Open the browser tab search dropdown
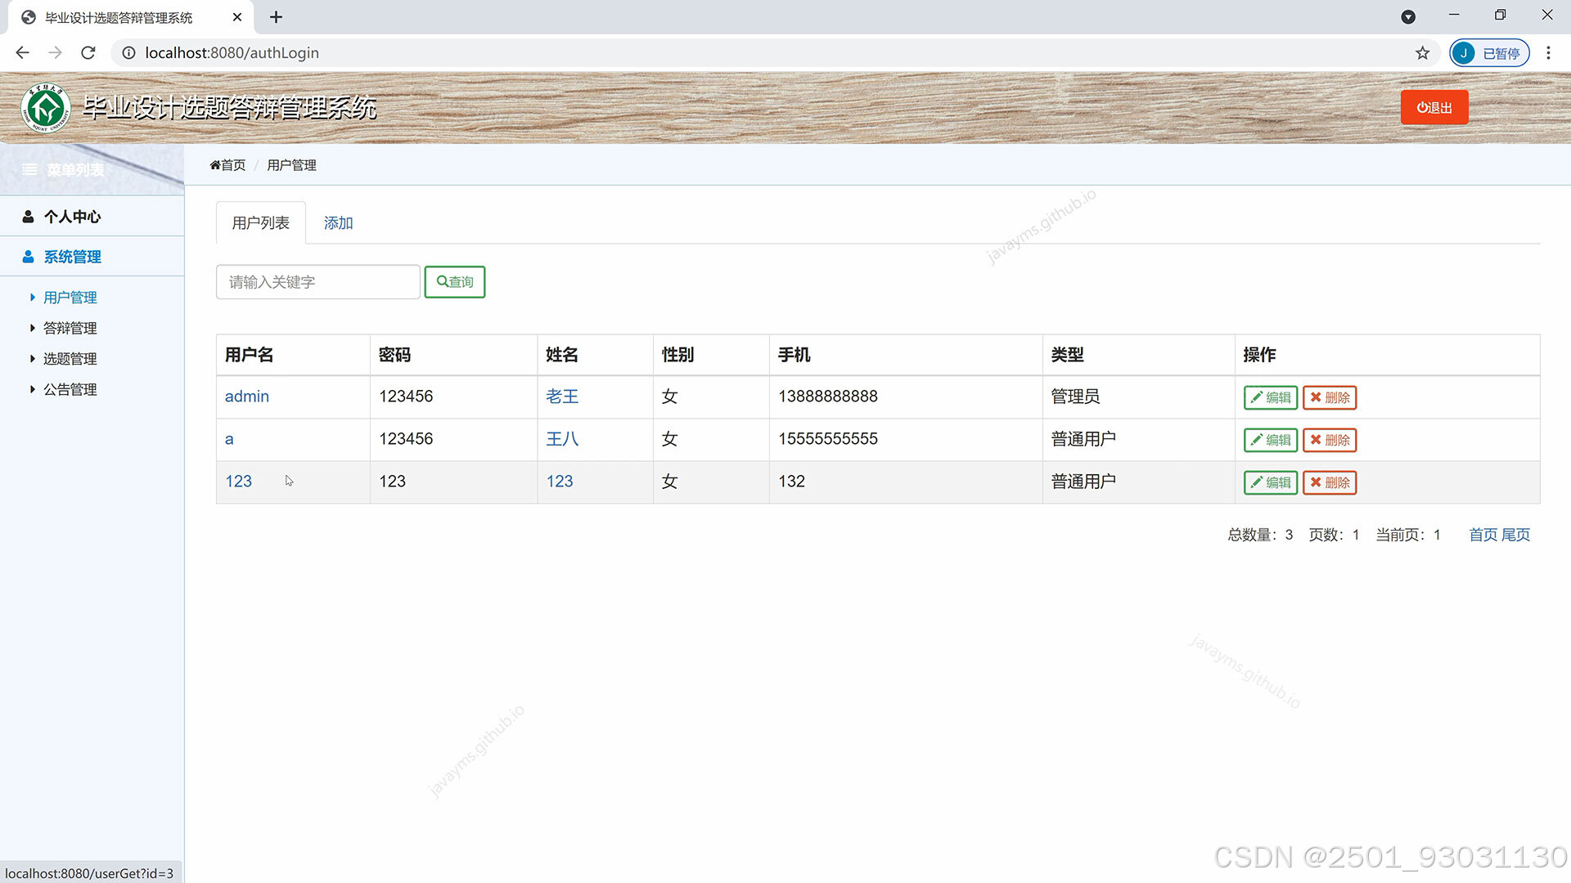1571x883 pixels. pos(1408,17)
